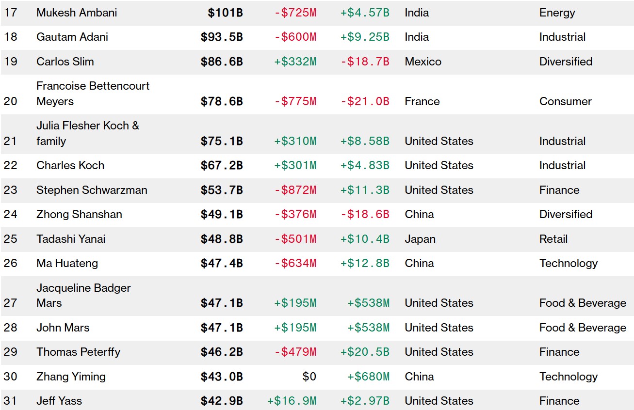Click John Mars name link
Screen dimensions: 634x410
coord(63,328)
